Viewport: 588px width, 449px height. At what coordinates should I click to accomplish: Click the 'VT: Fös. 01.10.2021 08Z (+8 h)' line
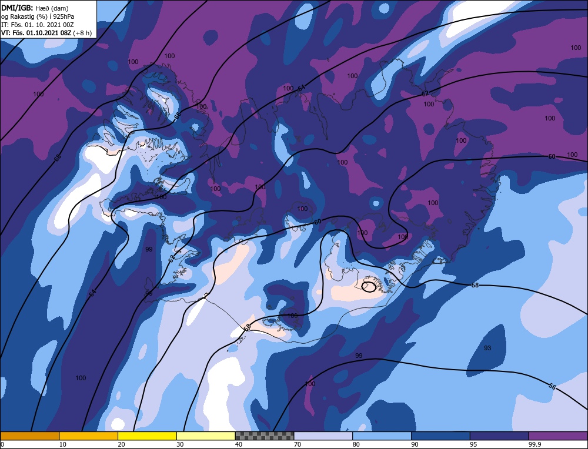pos(46,33)
